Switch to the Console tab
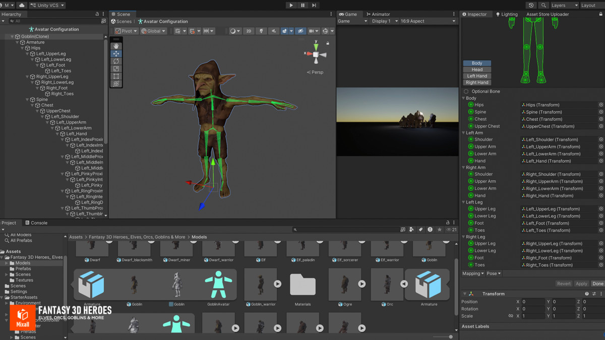Viewport: 605px width, 340px height. (x=36, y=223)
